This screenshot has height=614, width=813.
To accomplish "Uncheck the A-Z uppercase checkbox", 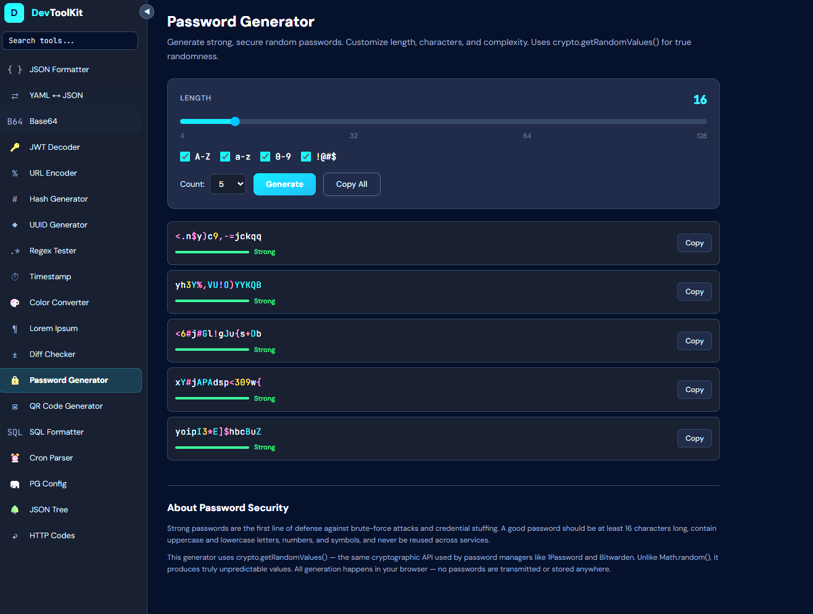I will pos(185,157).
